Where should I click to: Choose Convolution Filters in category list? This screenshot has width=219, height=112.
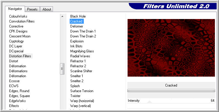22,21
